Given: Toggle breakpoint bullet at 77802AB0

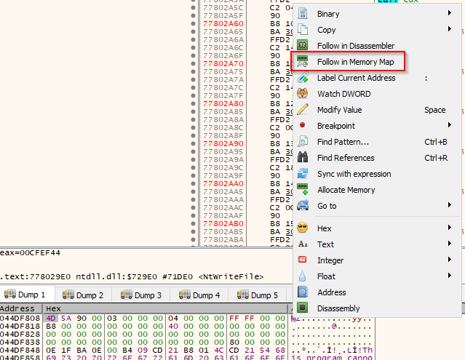Looking at the screenshot, I should point(194,224).
